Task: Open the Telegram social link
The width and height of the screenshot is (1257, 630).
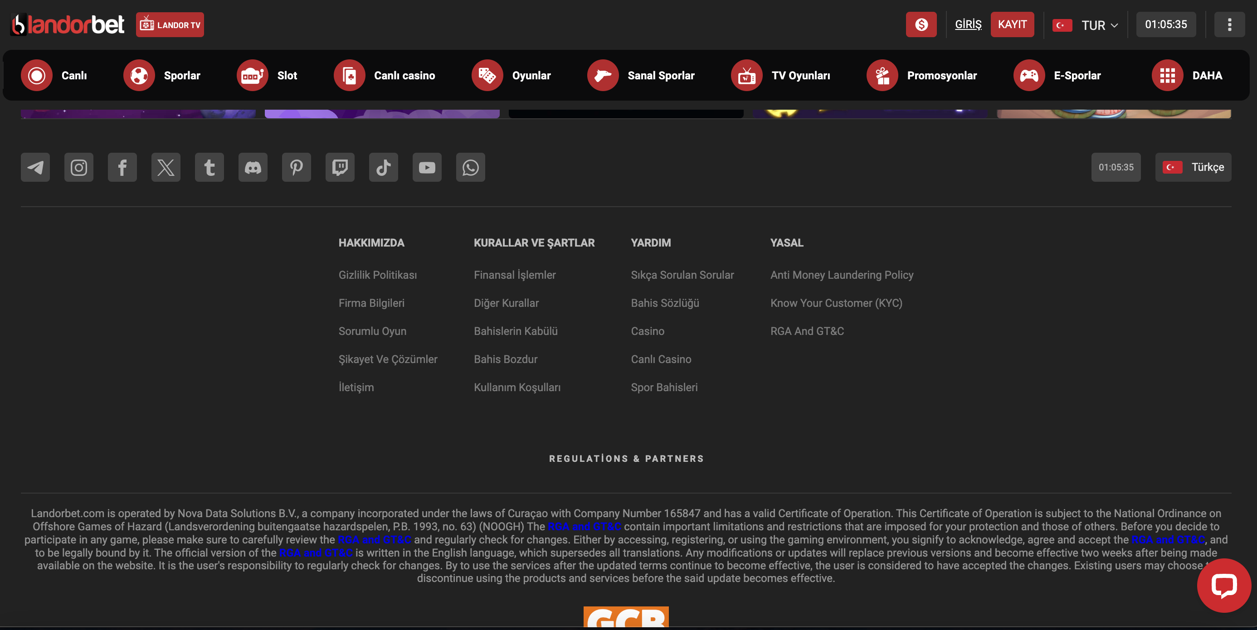Action: pyautogui.click(x=35, y=167)
